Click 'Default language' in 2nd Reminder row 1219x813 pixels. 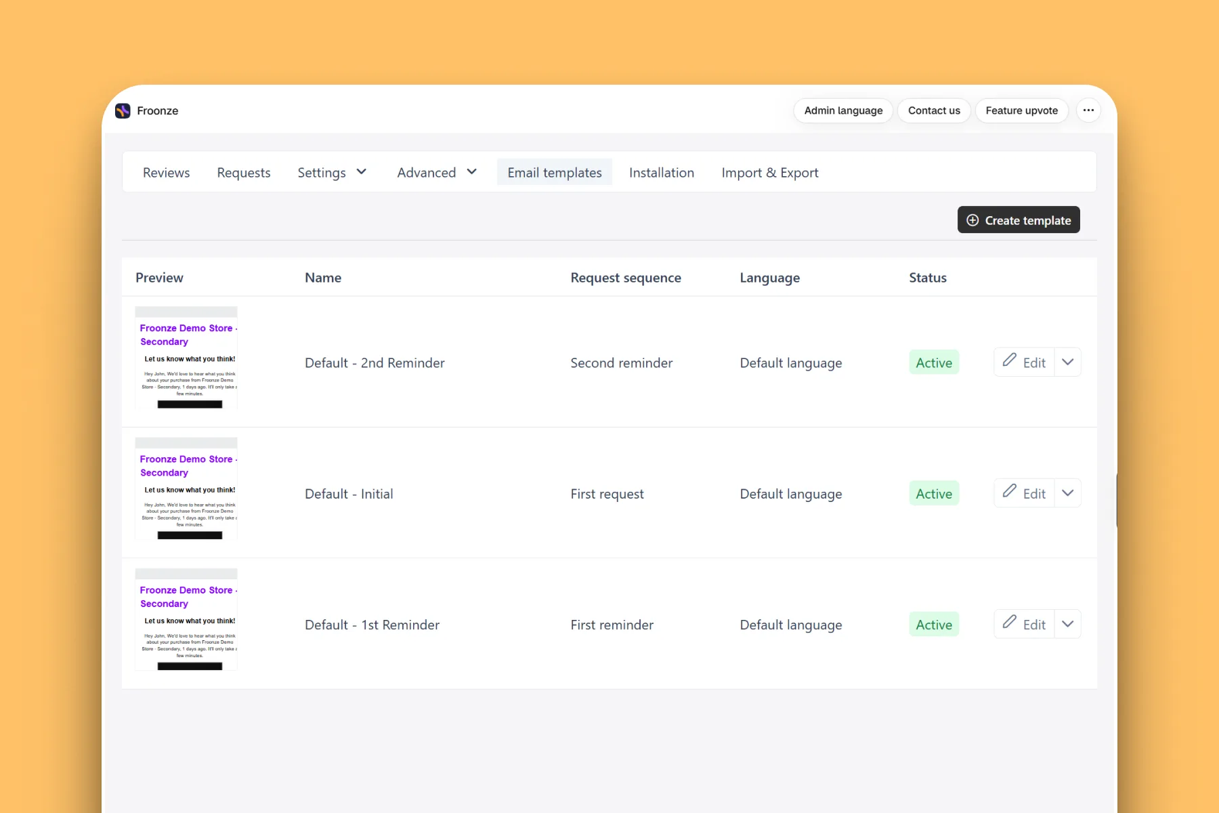click(x=791, y=363)
